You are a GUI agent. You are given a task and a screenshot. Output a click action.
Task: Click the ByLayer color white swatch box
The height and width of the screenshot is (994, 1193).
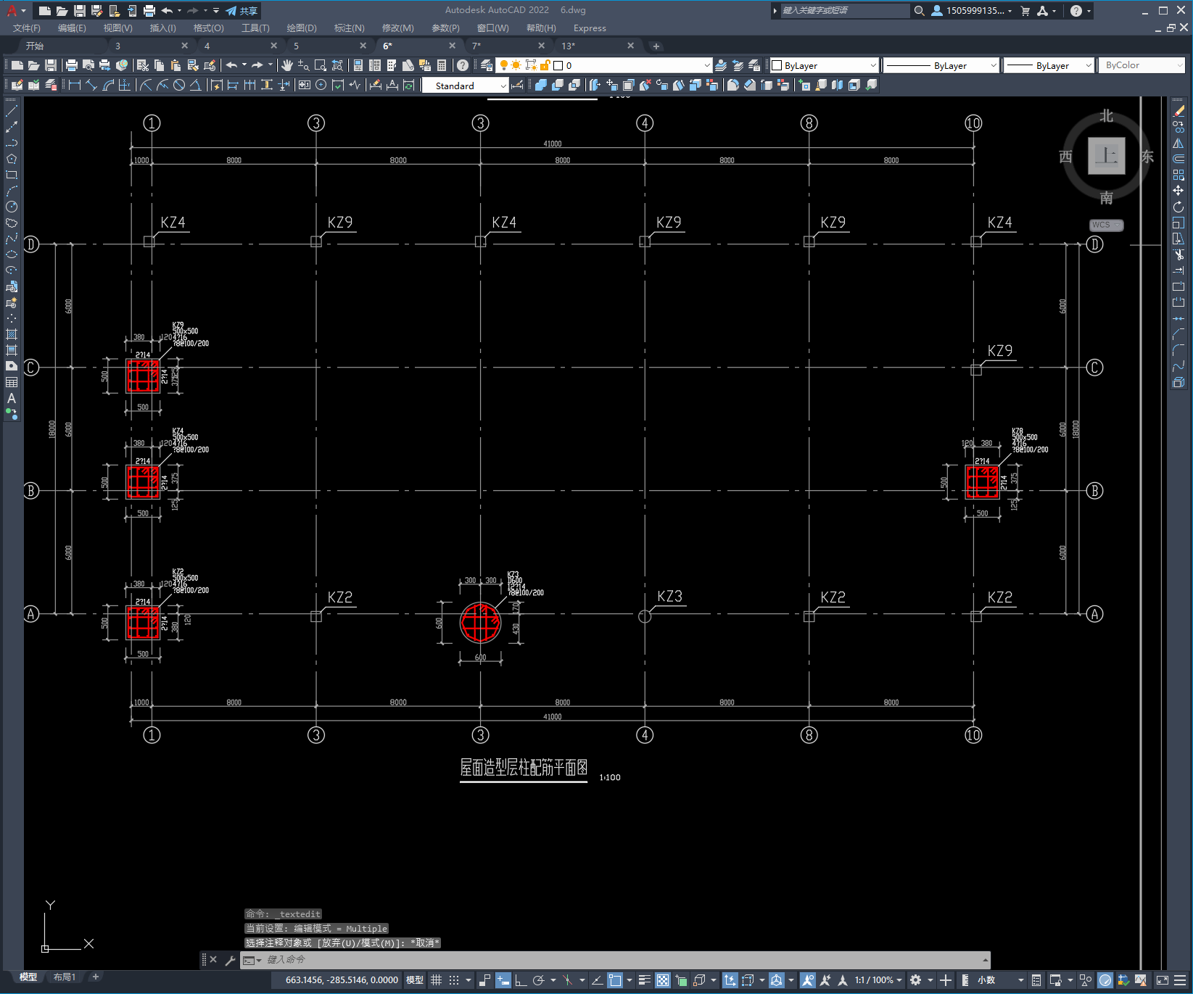click(x=777, y=65)
